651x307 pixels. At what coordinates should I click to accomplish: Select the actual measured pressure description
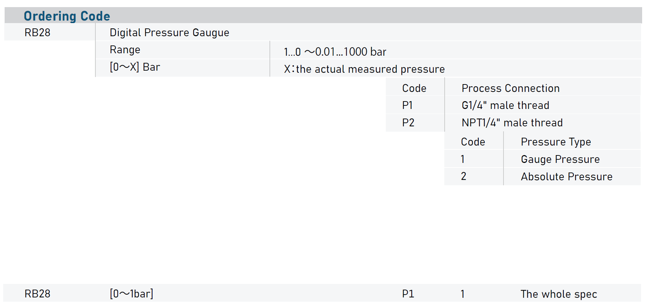[x=364, y=69]
